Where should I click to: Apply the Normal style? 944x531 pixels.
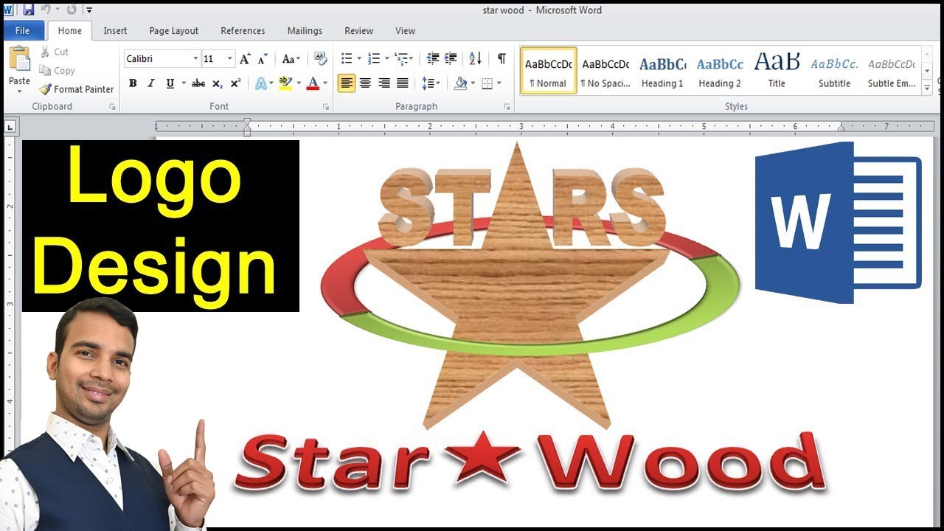(549, 71)
